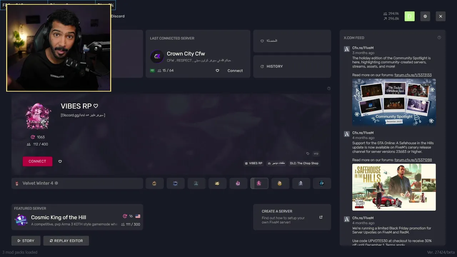Click the Cosmic King of the Hill logo
Viewport: 457px width, 257px height.
click(21, 220)
